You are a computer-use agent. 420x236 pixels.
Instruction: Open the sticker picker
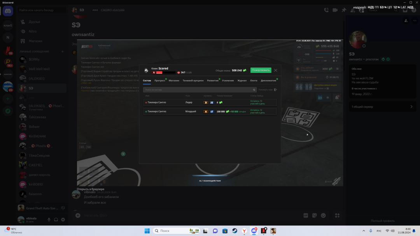click(x=315, y=215)
